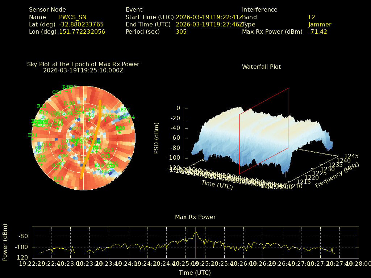This screenshot has height=278, width=371.
Task: Click the sensor name PWCS_SN
Action: pos(73,17)
